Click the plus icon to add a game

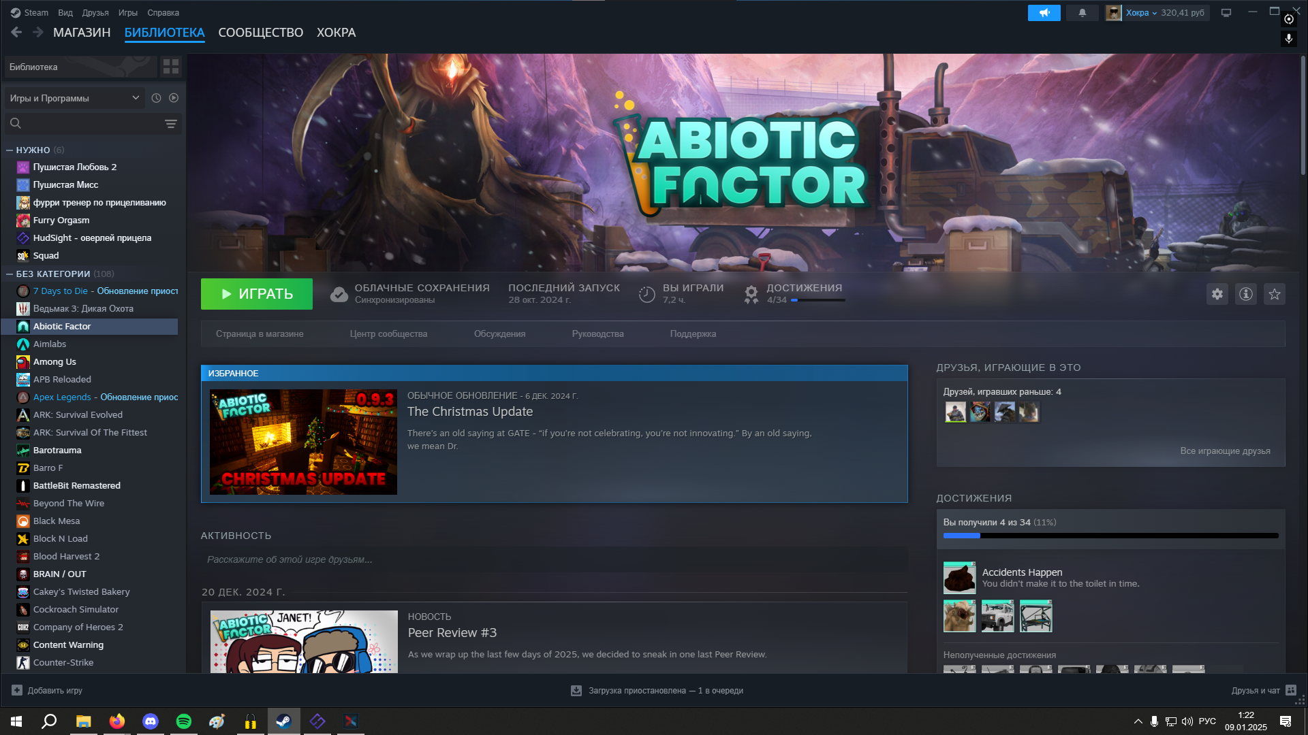pyautogui.click(x=17, y=690)
